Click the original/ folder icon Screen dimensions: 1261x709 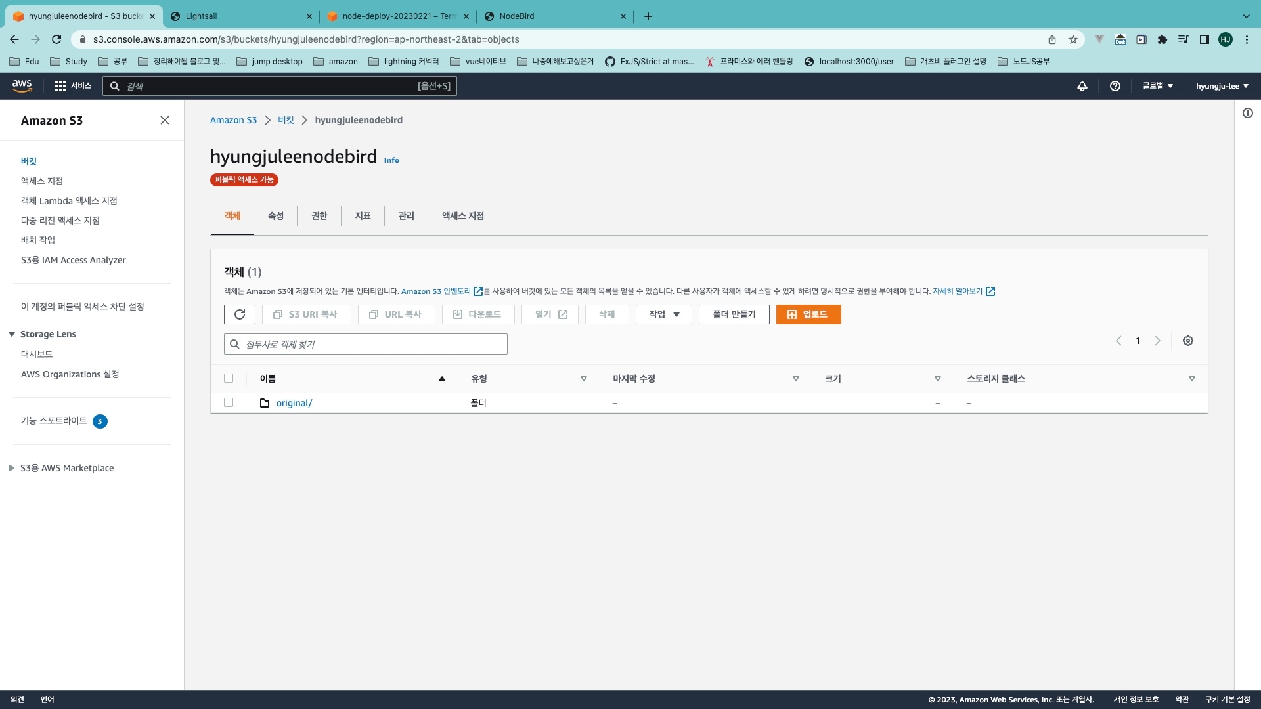[x=265, y=403]
